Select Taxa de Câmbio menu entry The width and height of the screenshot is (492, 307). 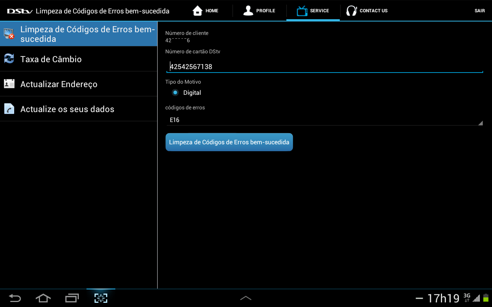tap(78, 59)
